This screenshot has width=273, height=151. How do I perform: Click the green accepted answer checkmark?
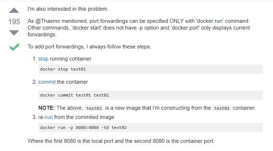[14, 47]
